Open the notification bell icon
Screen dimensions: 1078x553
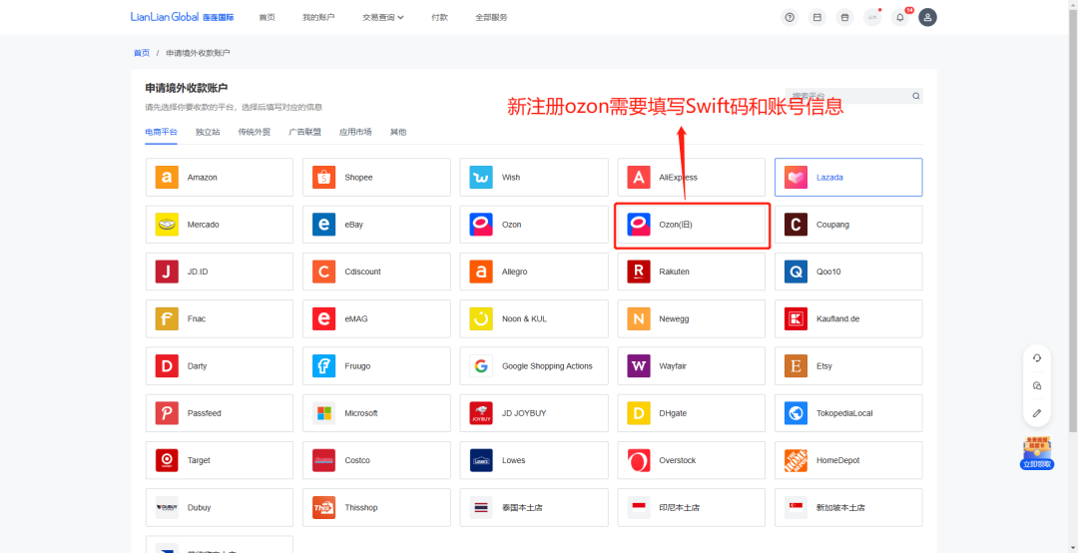click(900, 17)
